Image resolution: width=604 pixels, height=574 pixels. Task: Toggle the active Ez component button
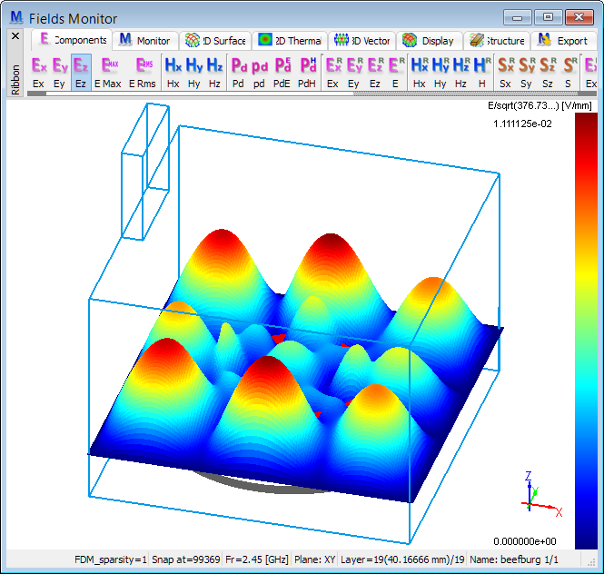click(x=81, y=71)
